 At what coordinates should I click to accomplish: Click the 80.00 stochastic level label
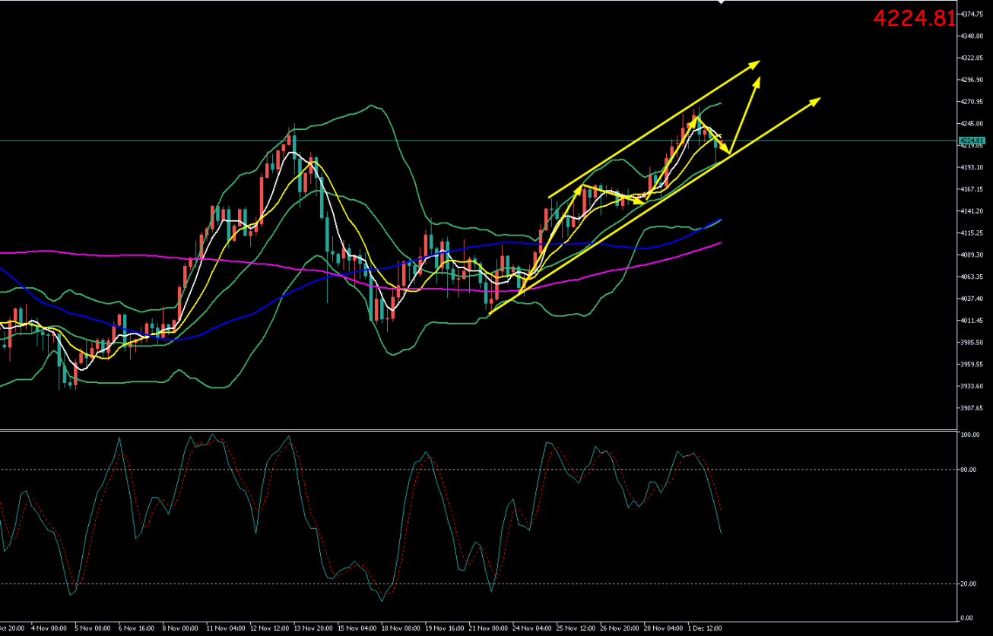click(x=968, y=470)
